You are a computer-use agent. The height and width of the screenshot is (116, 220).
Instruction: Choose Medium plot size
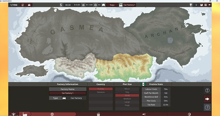click(127, 99)
